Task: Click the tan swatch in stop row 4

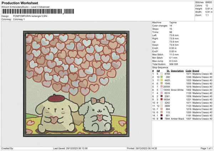Action: point(162,83)
